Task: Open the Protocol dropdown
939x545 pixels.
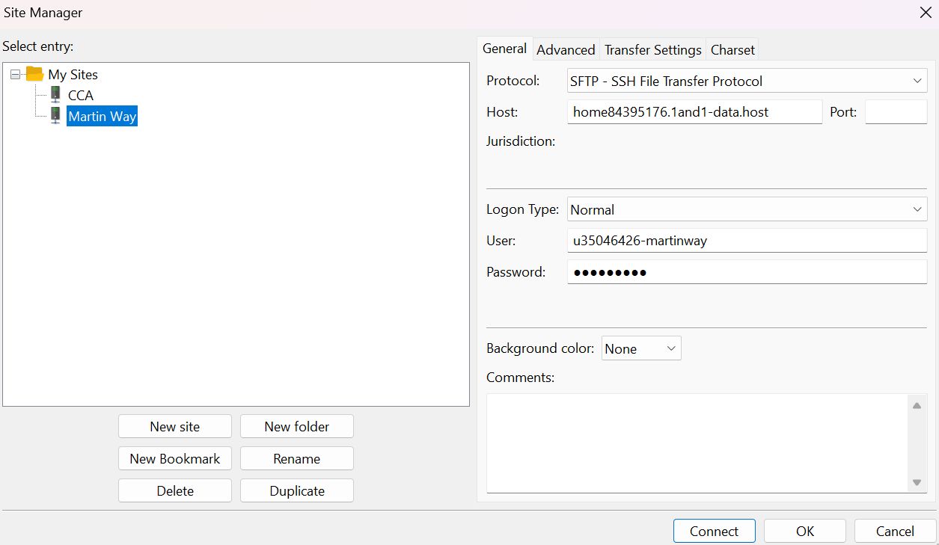Action: (747, 81)
